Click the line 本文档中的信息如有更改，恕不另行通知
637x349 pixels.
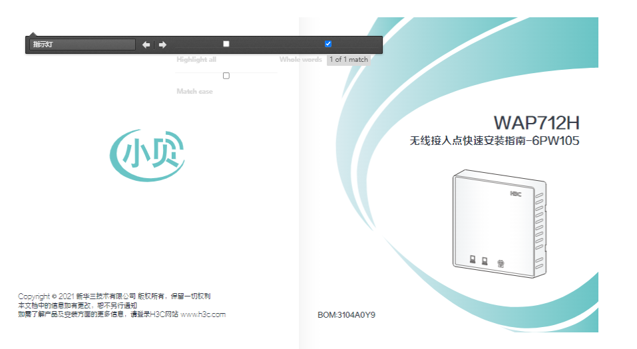pyautogui.click(x=78, y=305)
